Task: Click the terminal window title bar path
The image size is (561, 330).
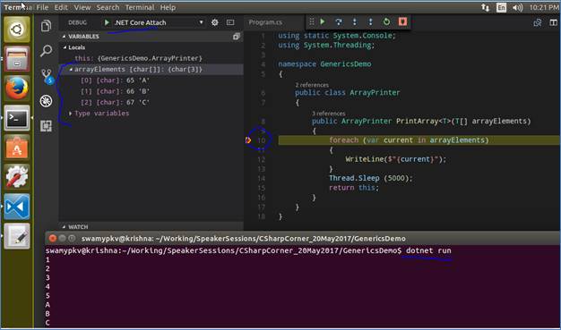Action: [x=243, y=239]
